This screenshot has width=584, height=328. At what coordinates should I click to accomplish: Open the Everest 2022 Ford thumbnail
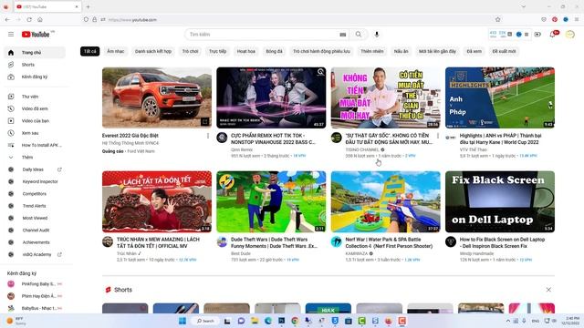coord(157,97)
